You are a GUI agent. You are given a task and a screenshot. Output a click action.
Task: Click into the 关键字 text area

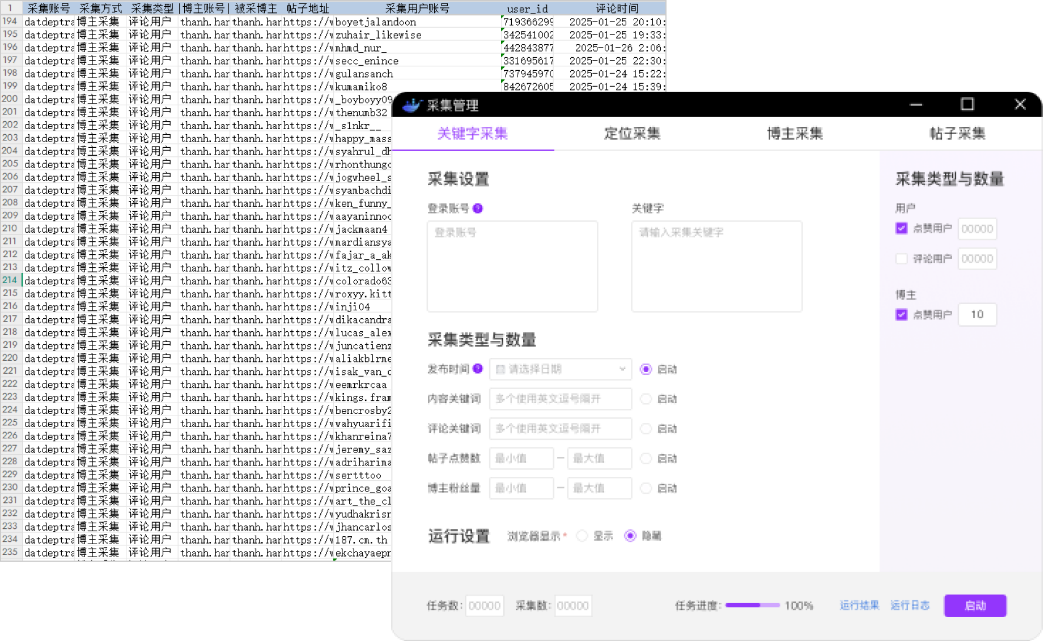point(716,266)
